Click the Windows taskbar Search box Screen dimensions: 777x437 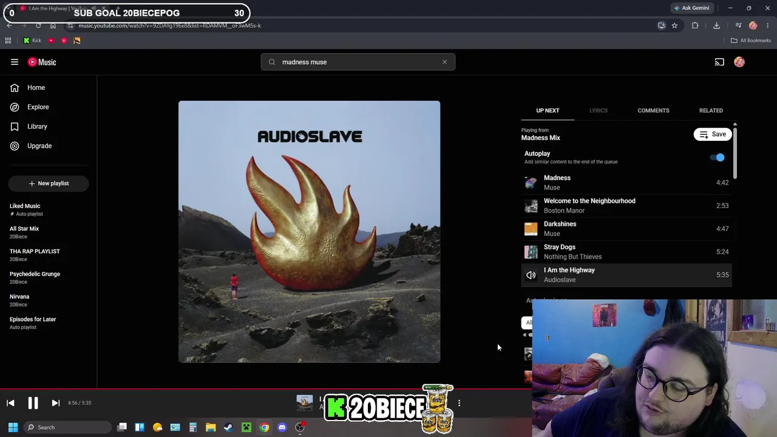(67, 427)
